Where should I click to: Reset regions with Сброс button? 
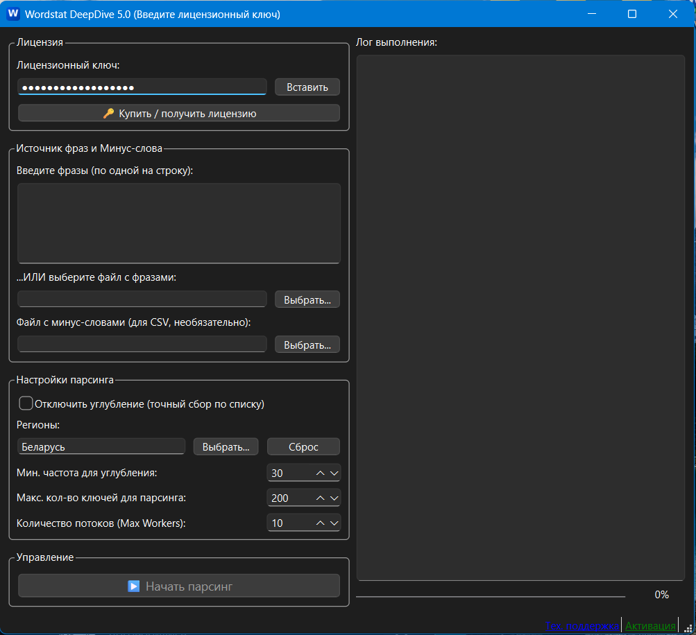[303, 446]
